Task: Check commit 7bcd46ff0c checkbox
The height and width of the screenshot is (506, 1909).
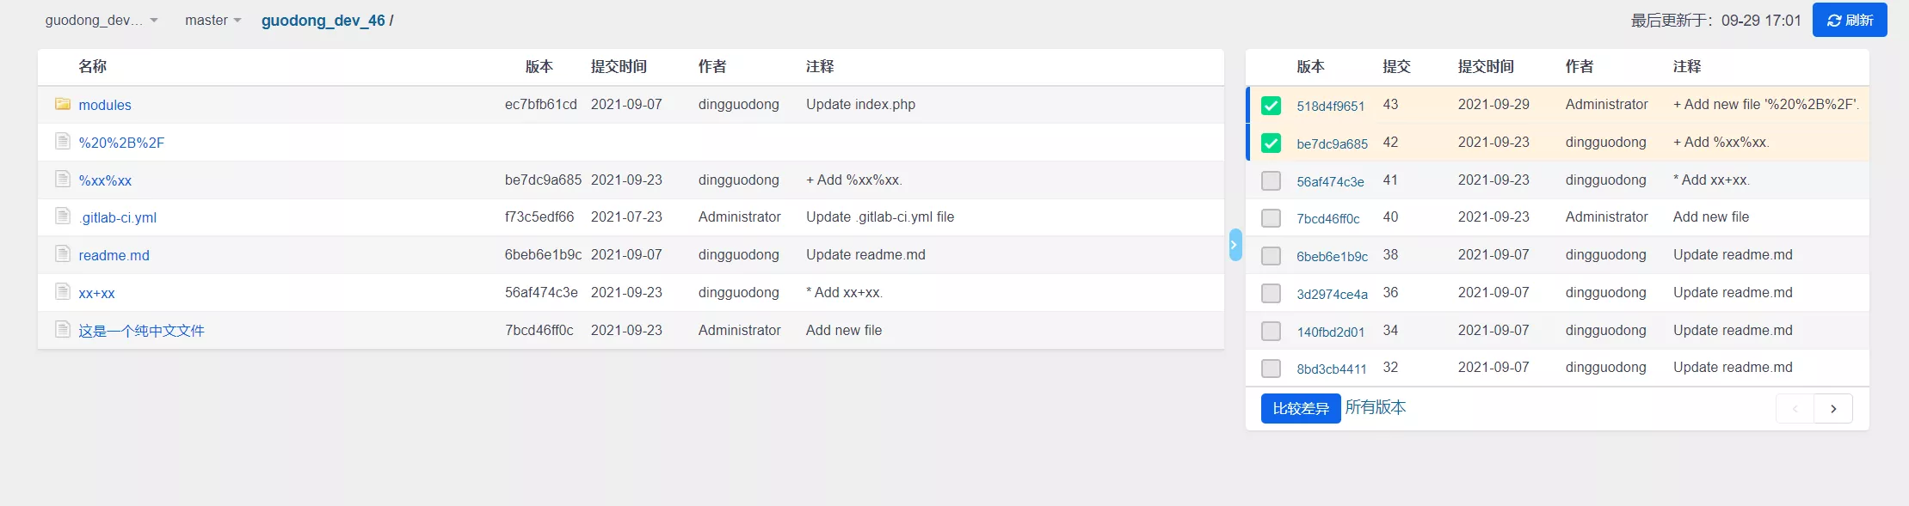Action: point(1271,218)
